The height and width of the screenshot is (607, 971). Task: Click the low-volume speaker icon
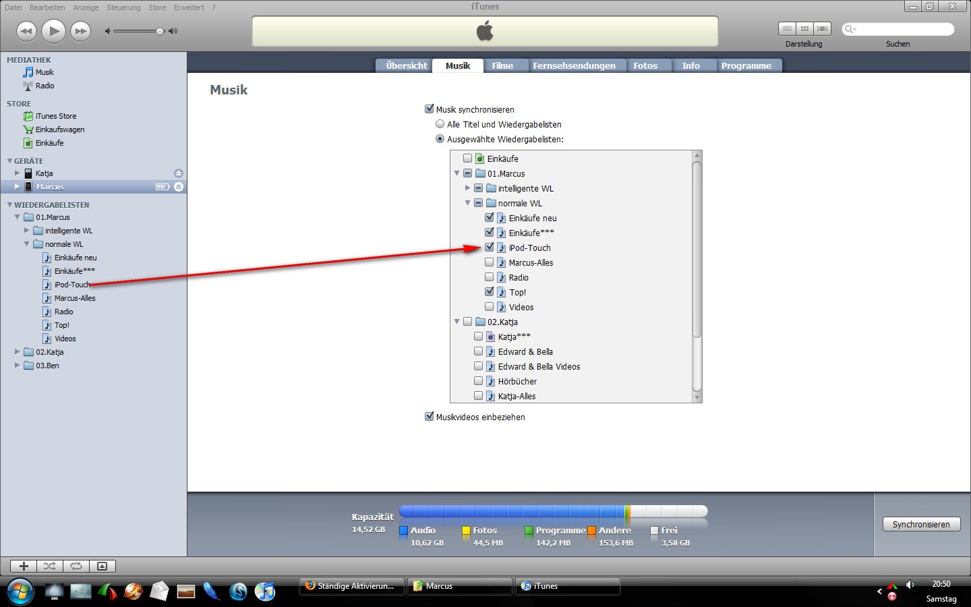tap(107, 31)
